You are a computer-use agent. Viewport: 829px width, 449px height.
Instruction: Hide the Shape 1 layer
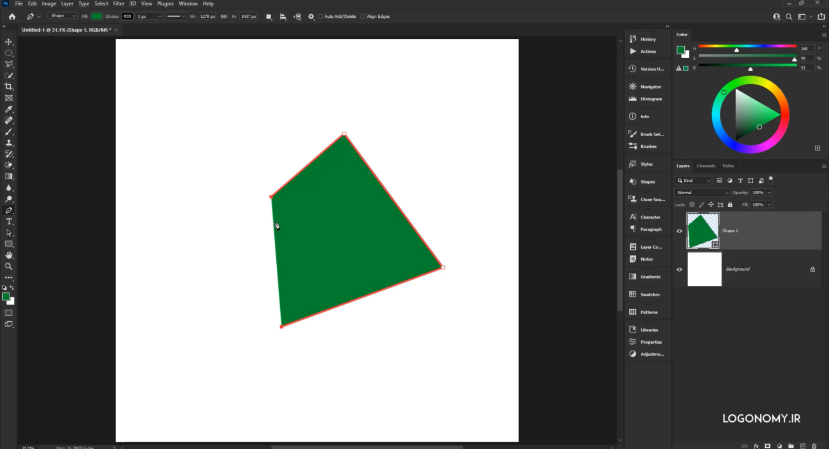pyautogui.click(x=679, y=231)
